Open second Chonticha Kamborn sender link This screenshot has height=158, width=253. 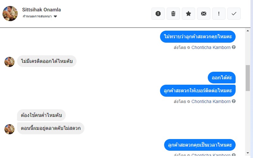pos(211,101)
